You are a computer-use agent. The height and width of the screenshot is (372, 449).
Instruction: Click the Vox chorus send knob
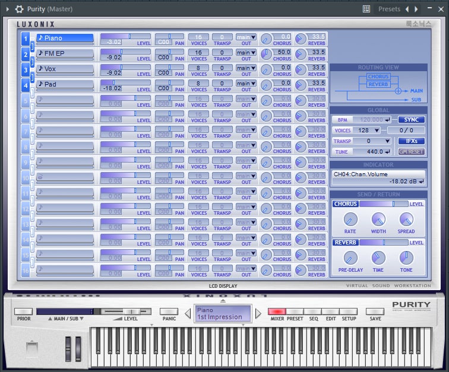point(266,70)
